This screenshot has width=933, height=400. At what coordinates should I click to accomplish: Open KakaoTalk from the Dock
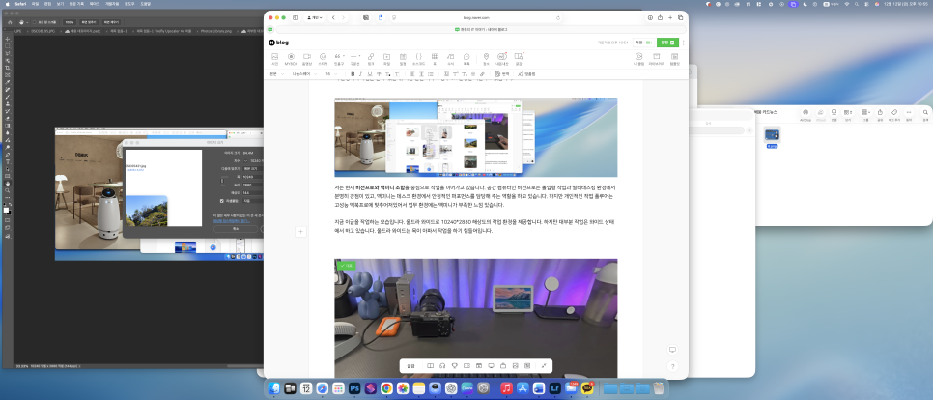[587, 388]
